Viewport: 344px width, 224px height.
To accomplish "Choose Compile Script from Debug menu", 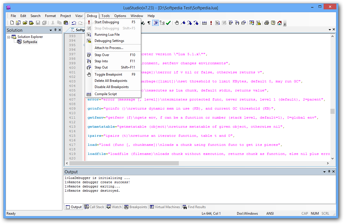I will (113, 94).
